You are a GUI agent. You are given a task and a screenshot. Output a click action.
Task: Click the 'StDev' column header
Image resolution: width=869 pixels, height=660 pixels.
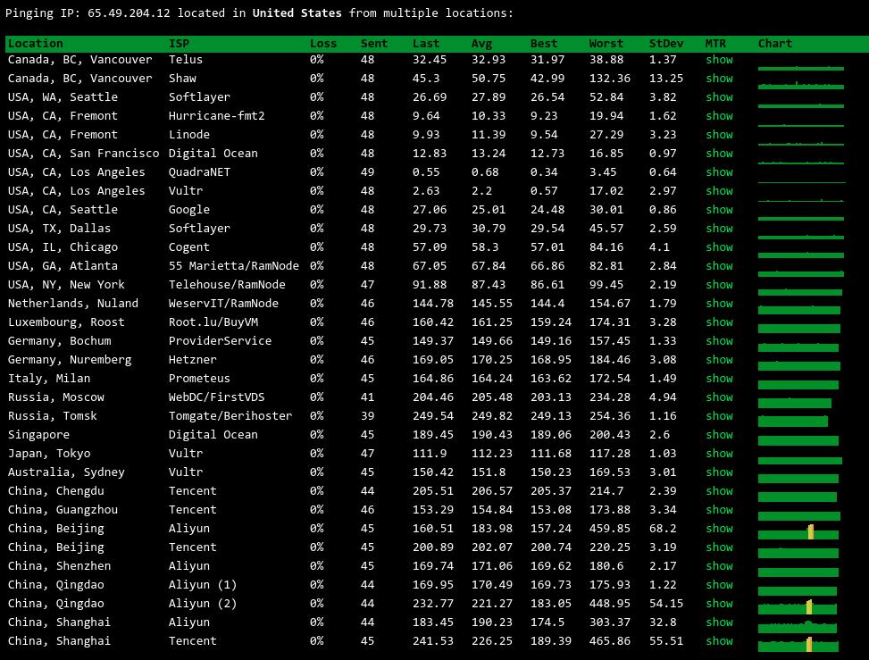click(x=666, y=44)
